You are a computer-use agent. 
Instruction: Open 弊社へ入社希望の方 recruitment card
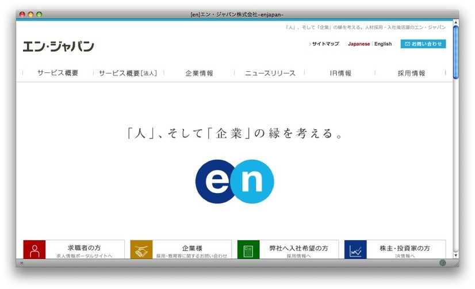click(288, 250)
